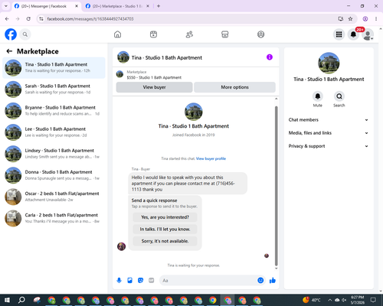Open the Facebook logo home link
383x306 pixels.
[11, 34]
